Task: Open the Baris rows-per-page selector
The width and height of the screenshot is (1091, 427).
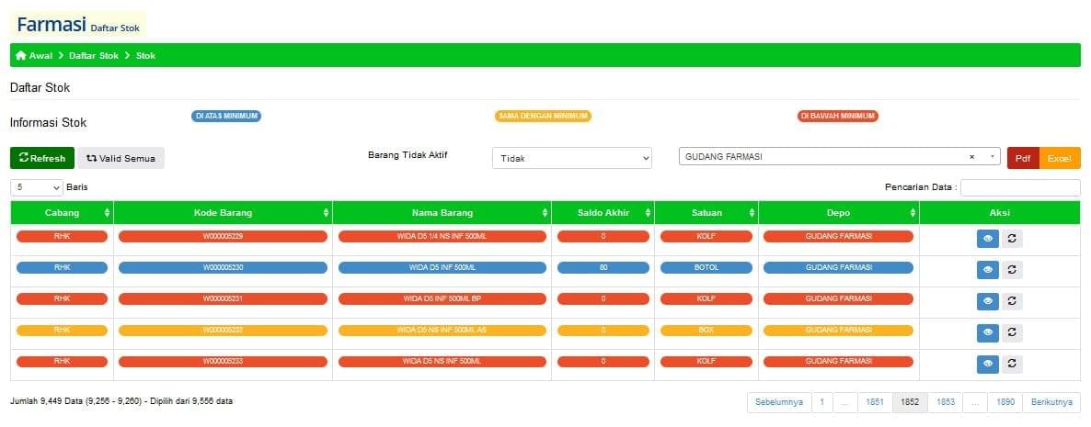Action: tap(37, 187)
